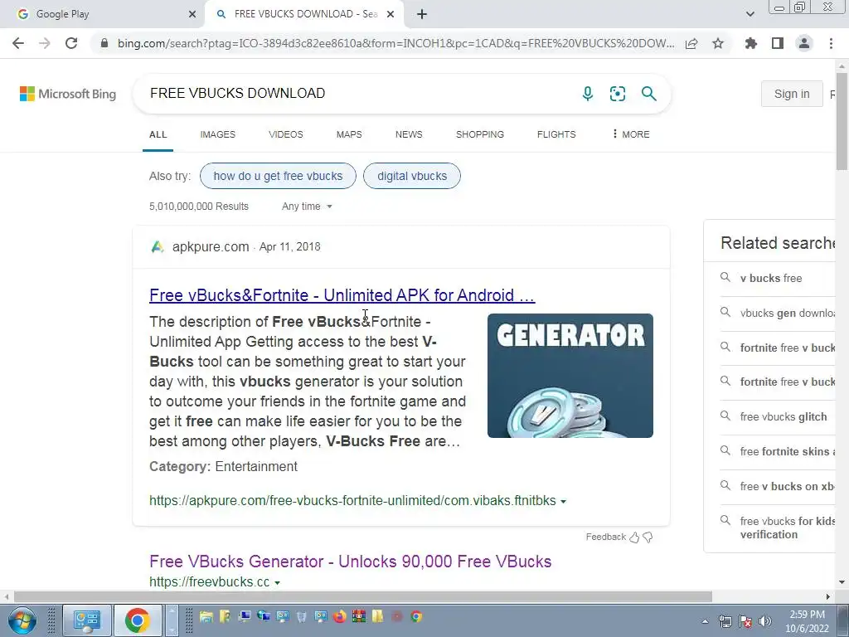The image size is (849, 637).
Task: Click the forward navigation arrow
Action: click(45, 43)
